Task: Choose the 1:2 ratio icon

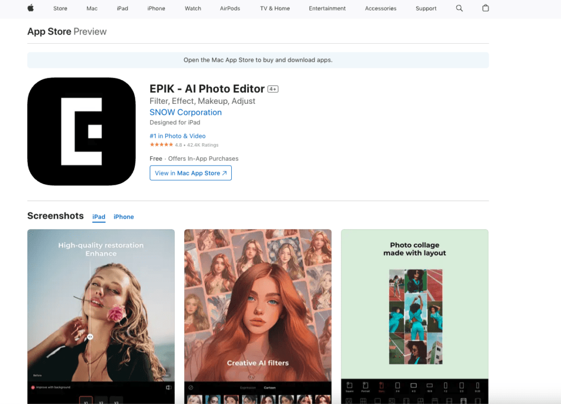Action: pos(445,387)
